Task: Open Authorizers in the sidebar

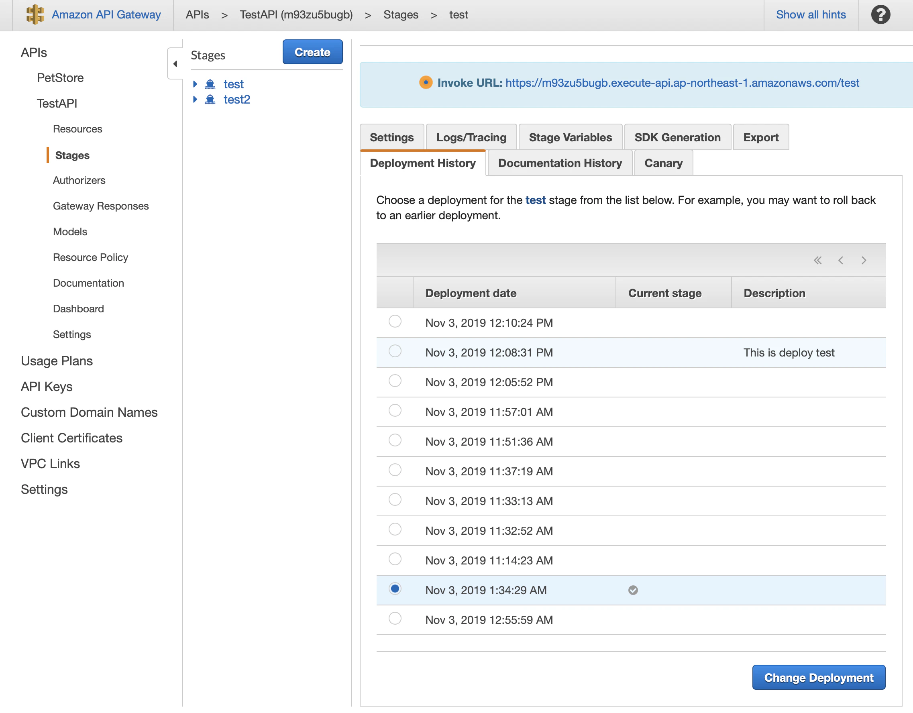Action: coord(79,180)
